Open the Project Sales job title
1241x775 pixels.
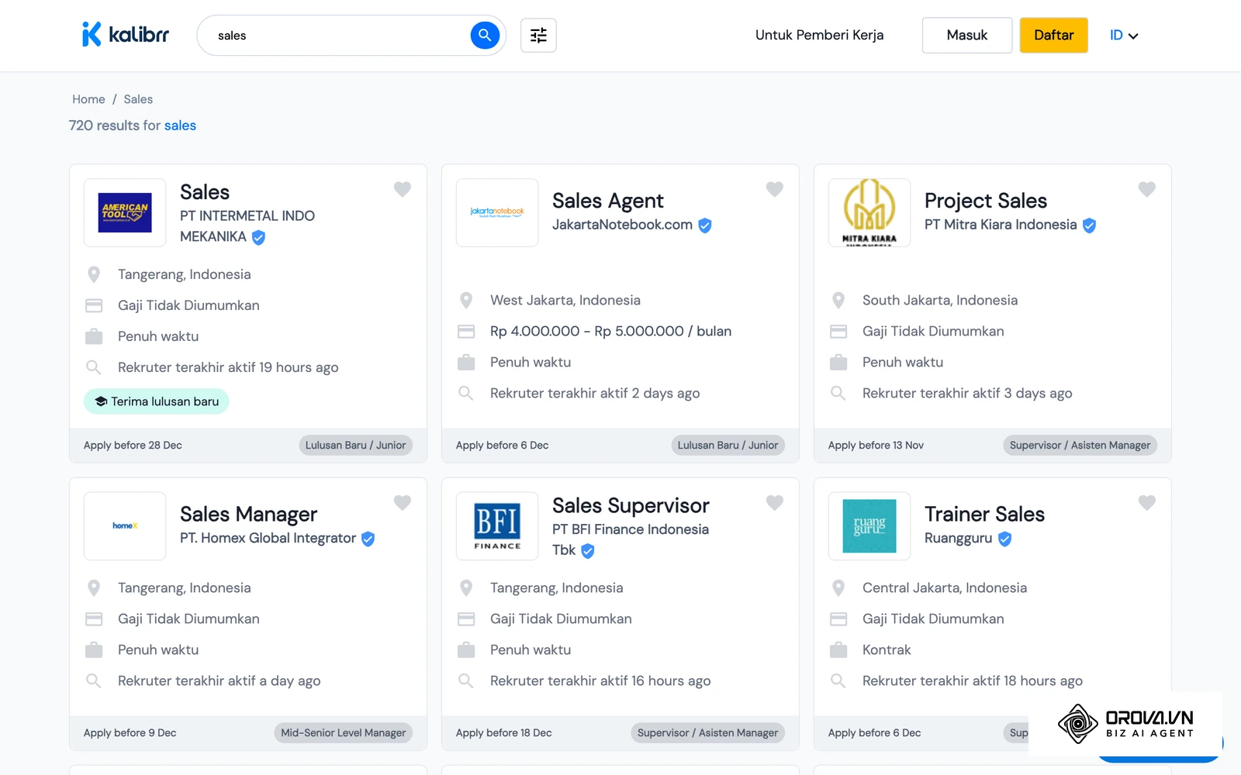point(986,201)
